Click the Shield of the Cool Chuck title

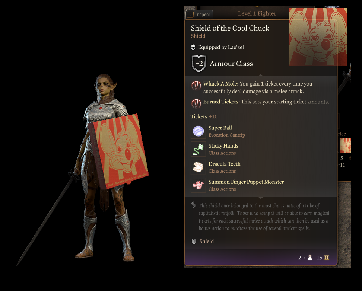click(x=230, y=28)
